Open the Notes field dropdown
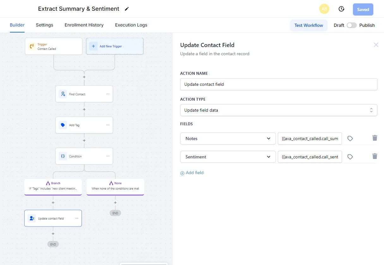The width and height of the screenshot is (384, 265). (x=228, y=138)
